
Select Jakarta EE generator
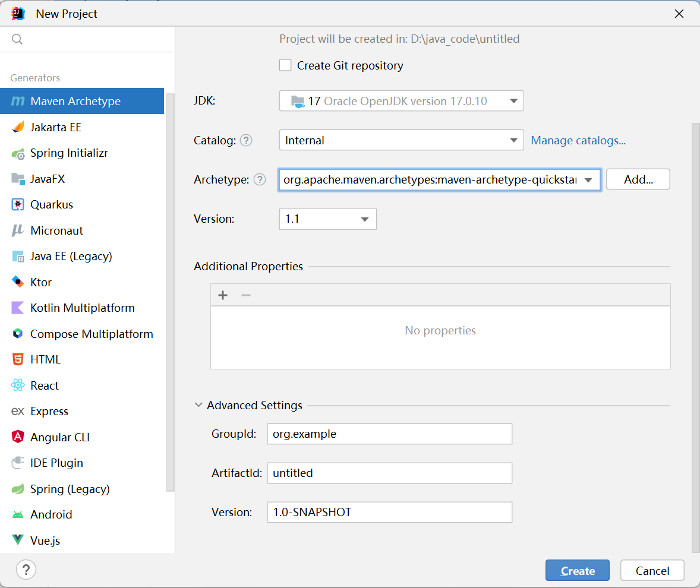(x=82, y=127)
